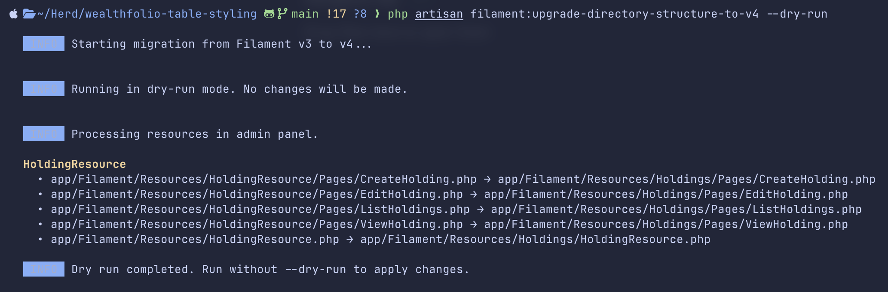Image resolution: width=888 pixels, height=292 pixels.
Task: Click the INFO badge beside Running in dry-run
Action: (44, 89)
